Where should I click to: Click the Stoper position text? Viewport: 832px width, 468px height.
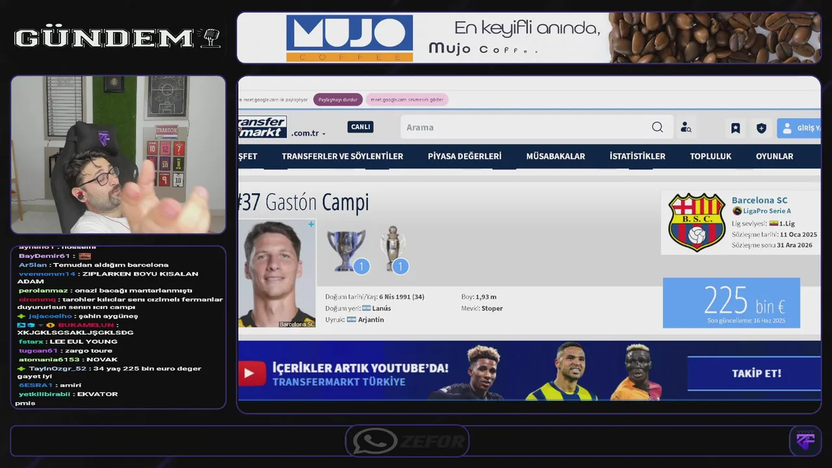492,308
